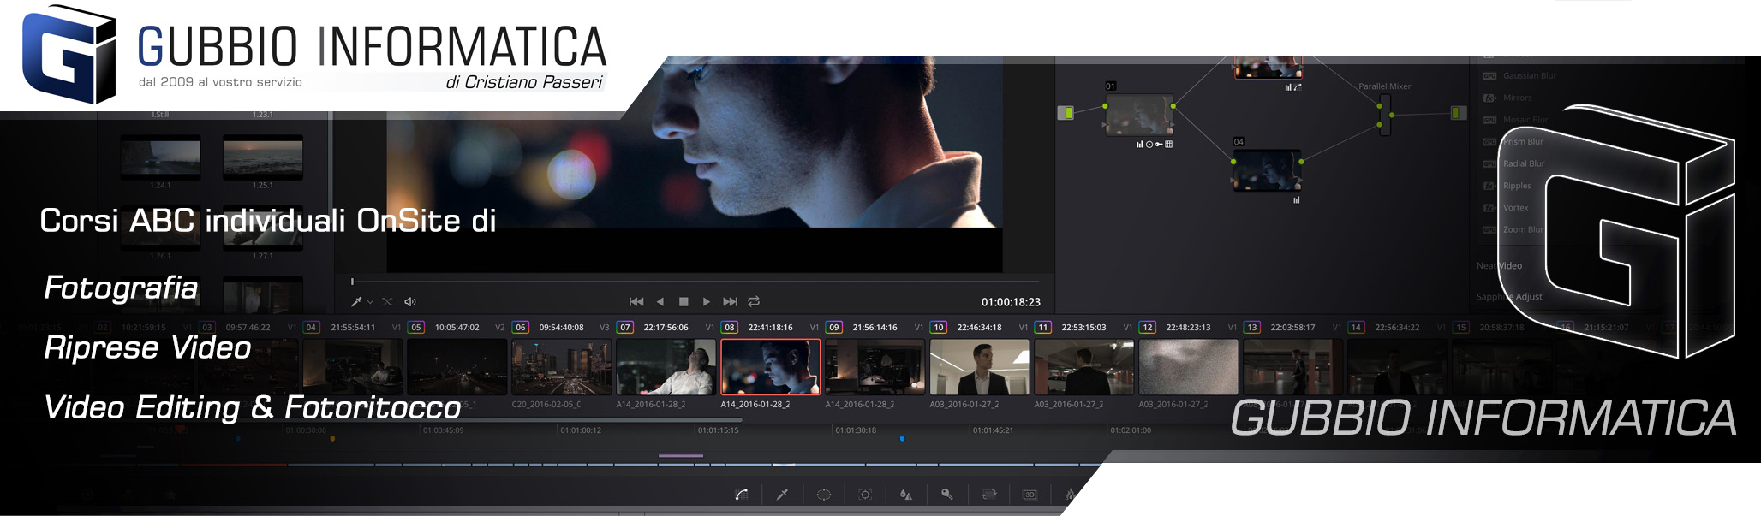Click the green output dot of node 01

tap(1173, 106)
